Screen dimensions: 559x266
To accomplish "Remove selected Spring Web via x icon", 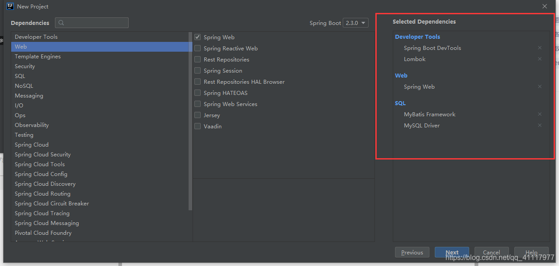I will [540, 86].
